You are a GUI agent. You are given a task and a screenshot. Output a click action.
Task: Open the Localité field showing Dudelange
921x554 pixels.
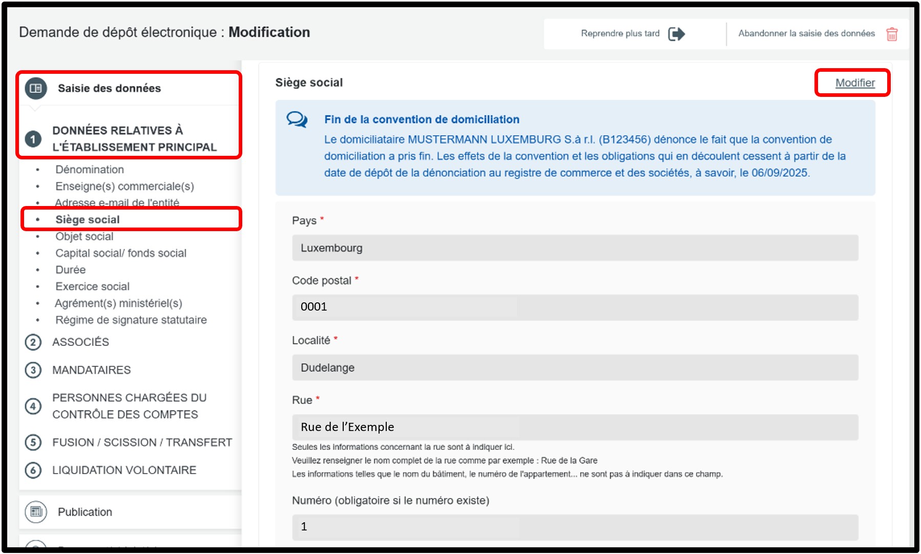click(575, 367)
